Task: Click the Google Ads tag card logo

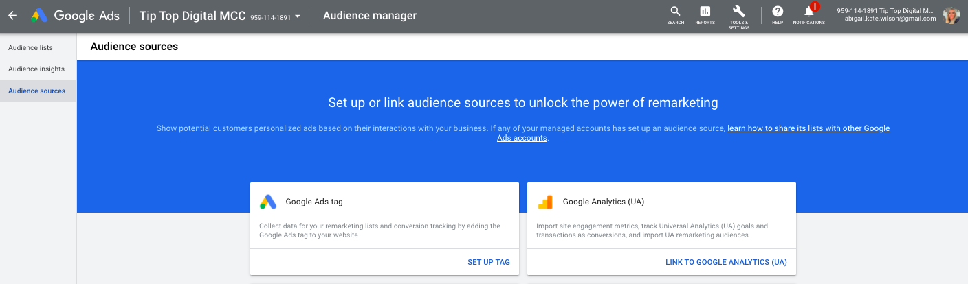Action: pyautogui.click(x=268, y=202)
